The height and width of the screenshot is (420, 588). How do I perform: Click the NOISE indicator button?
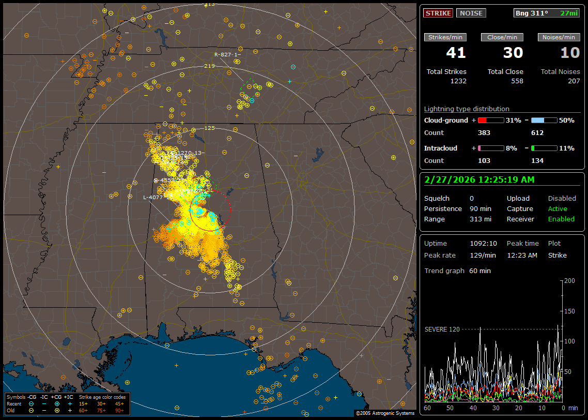click(471, 13)
